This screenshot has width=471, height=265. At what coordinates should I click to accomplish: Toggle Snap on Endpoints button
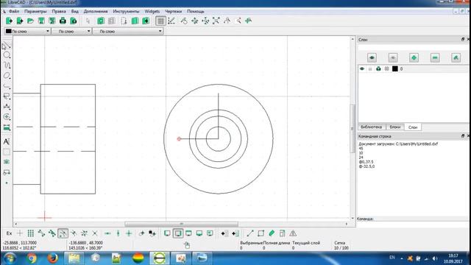tap(41, 233)
